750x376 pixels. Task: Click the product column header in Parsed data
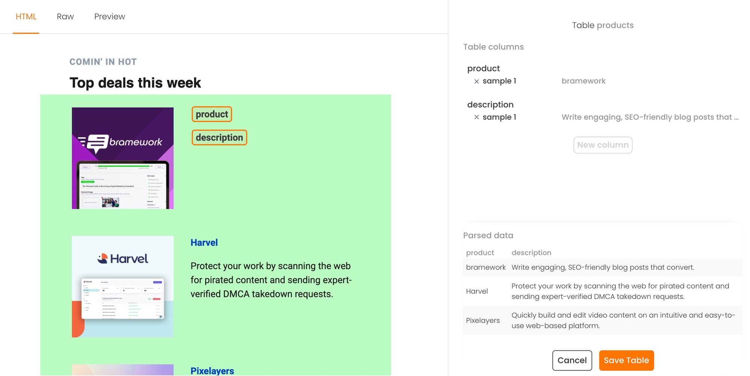480,252
